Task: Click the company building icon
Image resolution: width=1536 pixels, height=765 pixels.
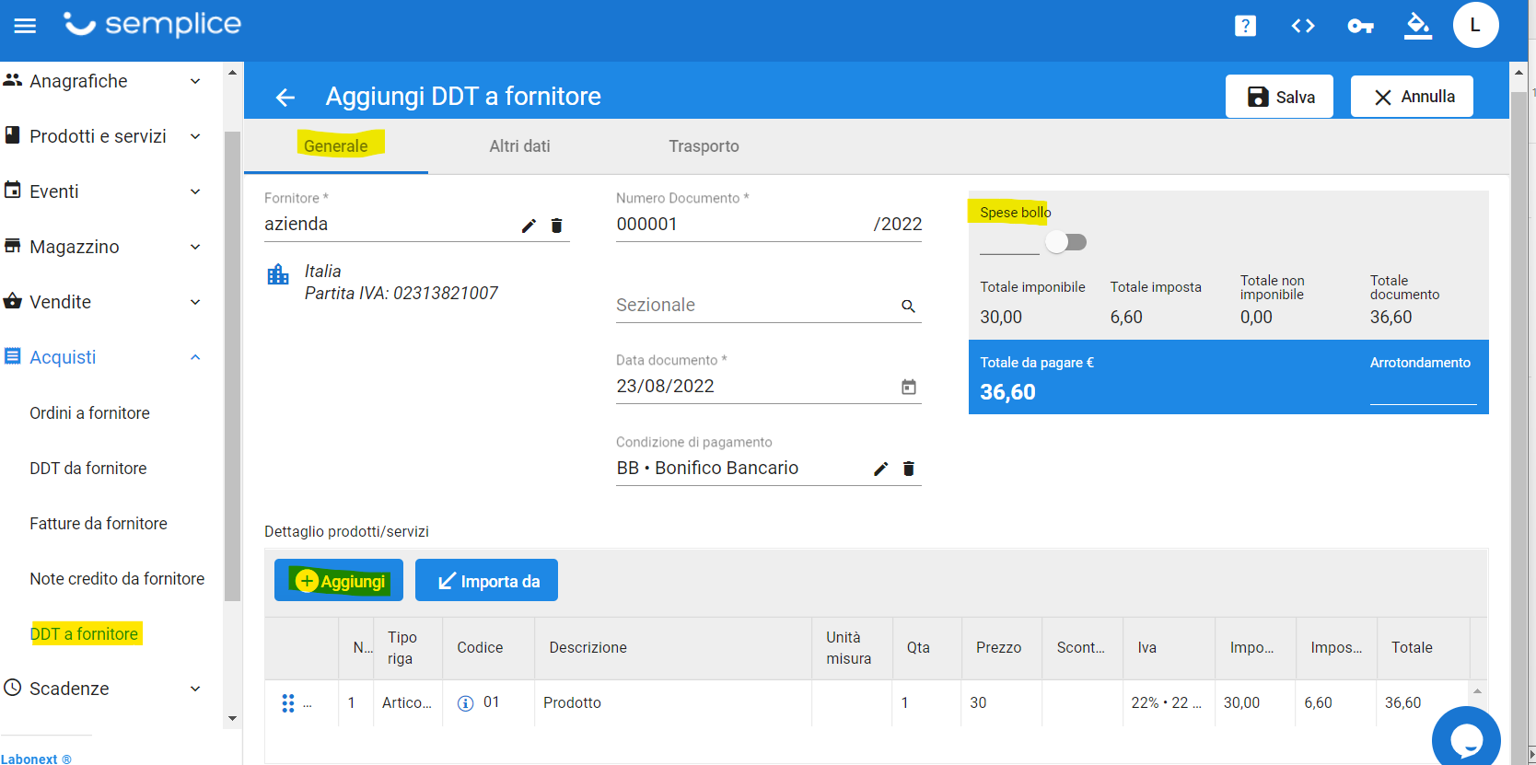Action: click(x=278, y=274)
